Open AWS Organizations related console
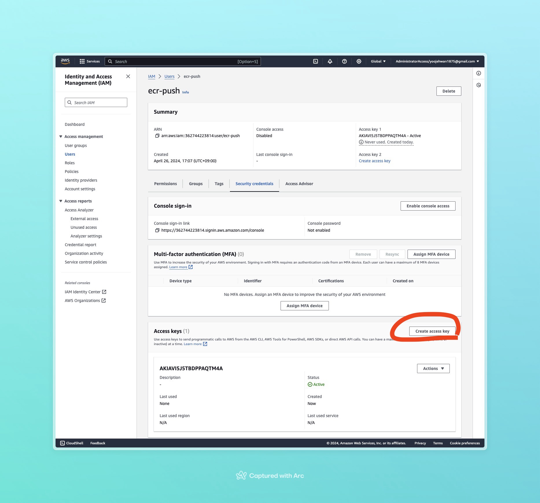The width and height of the screenshot is (540, 503). pos(85,301)
